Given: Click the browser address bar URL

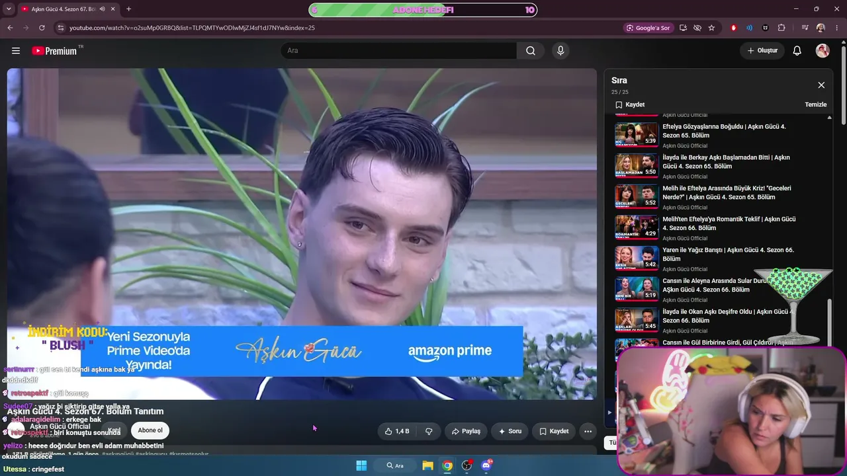Looking at the screenshot, I should coord(192,28).
